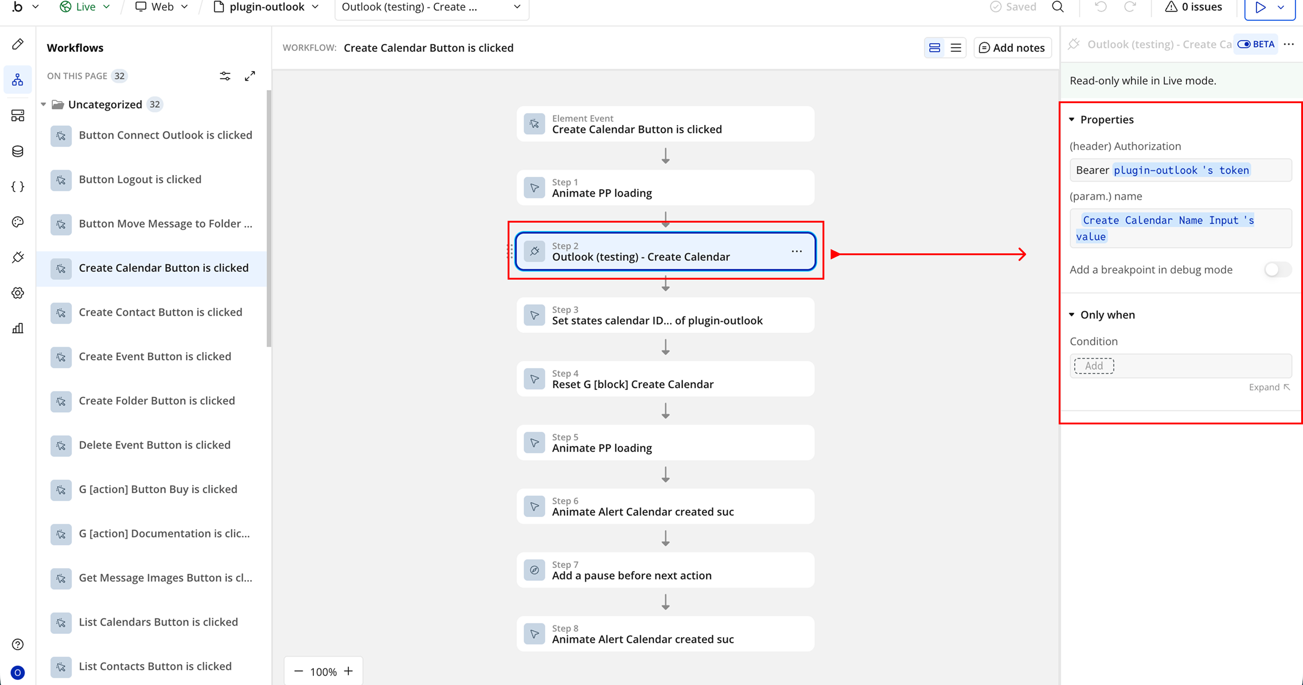
Task: Select Create Contact Button is clicked workflow
Action: click(160, 312)
